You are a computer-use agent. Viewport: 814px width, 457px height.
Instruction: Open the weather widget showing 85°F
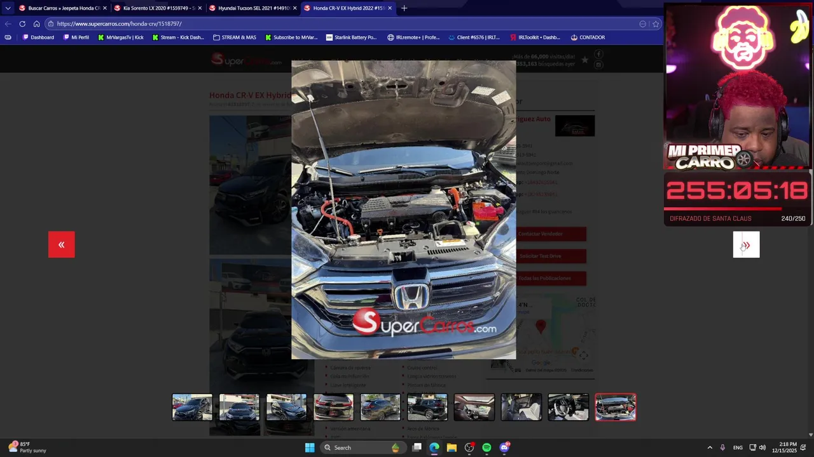pos(29,447)
